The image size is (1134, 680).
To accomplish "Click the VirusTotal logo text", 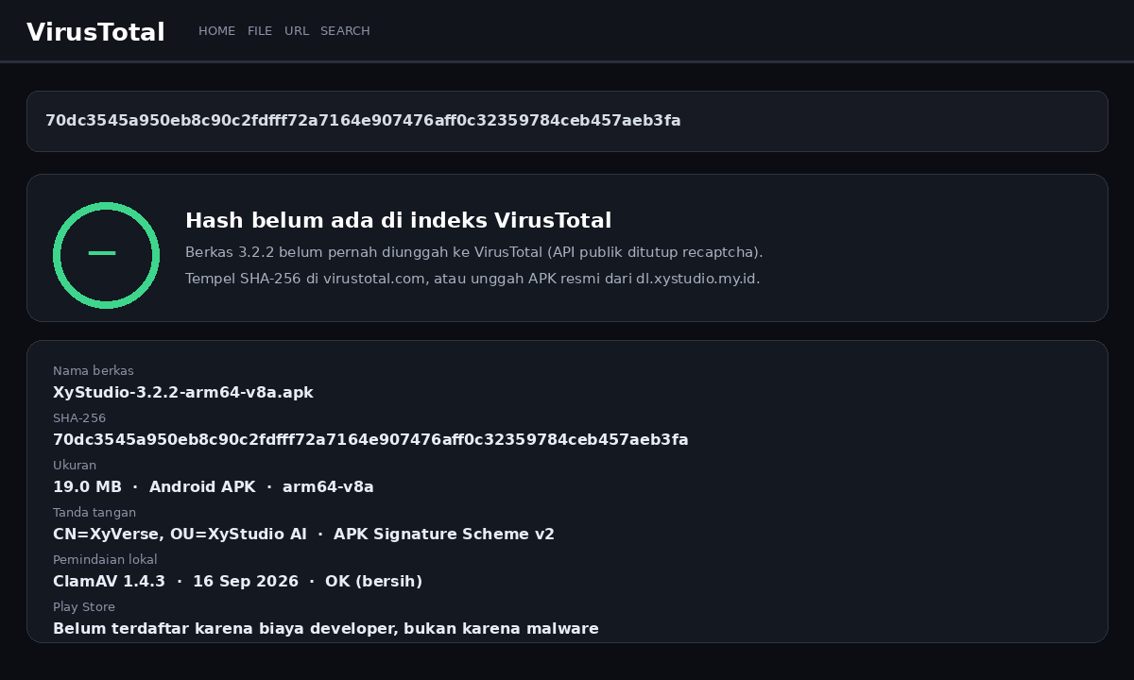I will [95, 32].
